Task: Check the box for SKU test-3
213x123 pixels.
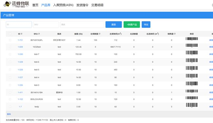Action: (x=10, y=85)
